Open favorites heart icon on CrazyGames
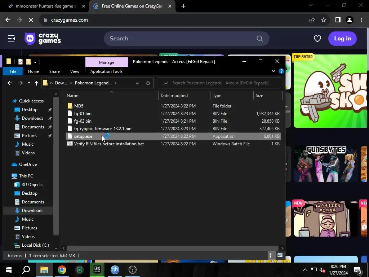 click(x=317, y=39)
